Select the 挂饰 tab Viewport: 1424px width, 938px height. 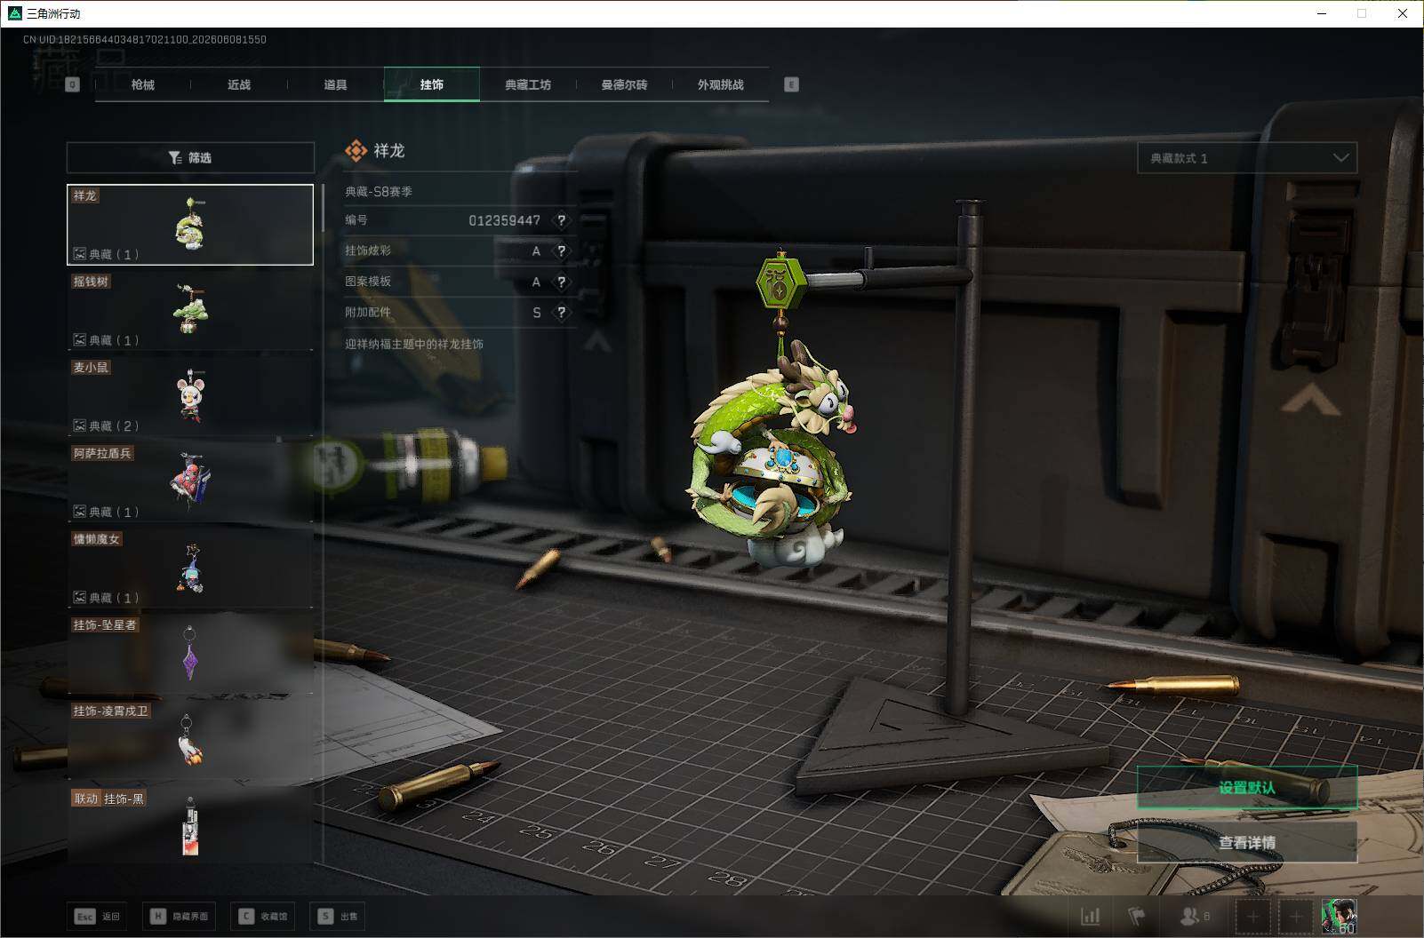coord(432,84)
